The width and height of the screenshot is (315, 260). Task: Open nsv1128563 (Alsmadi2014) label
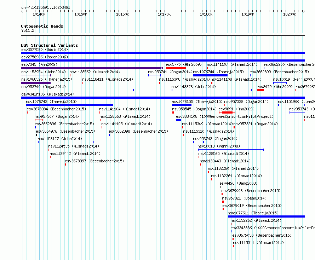click(x=125, y=116)
